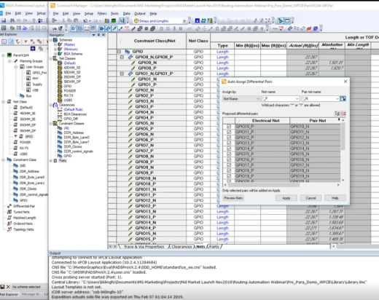Uncheck the GPIO16_P pair checkbox
379x300 pixels.
(229, 159)
